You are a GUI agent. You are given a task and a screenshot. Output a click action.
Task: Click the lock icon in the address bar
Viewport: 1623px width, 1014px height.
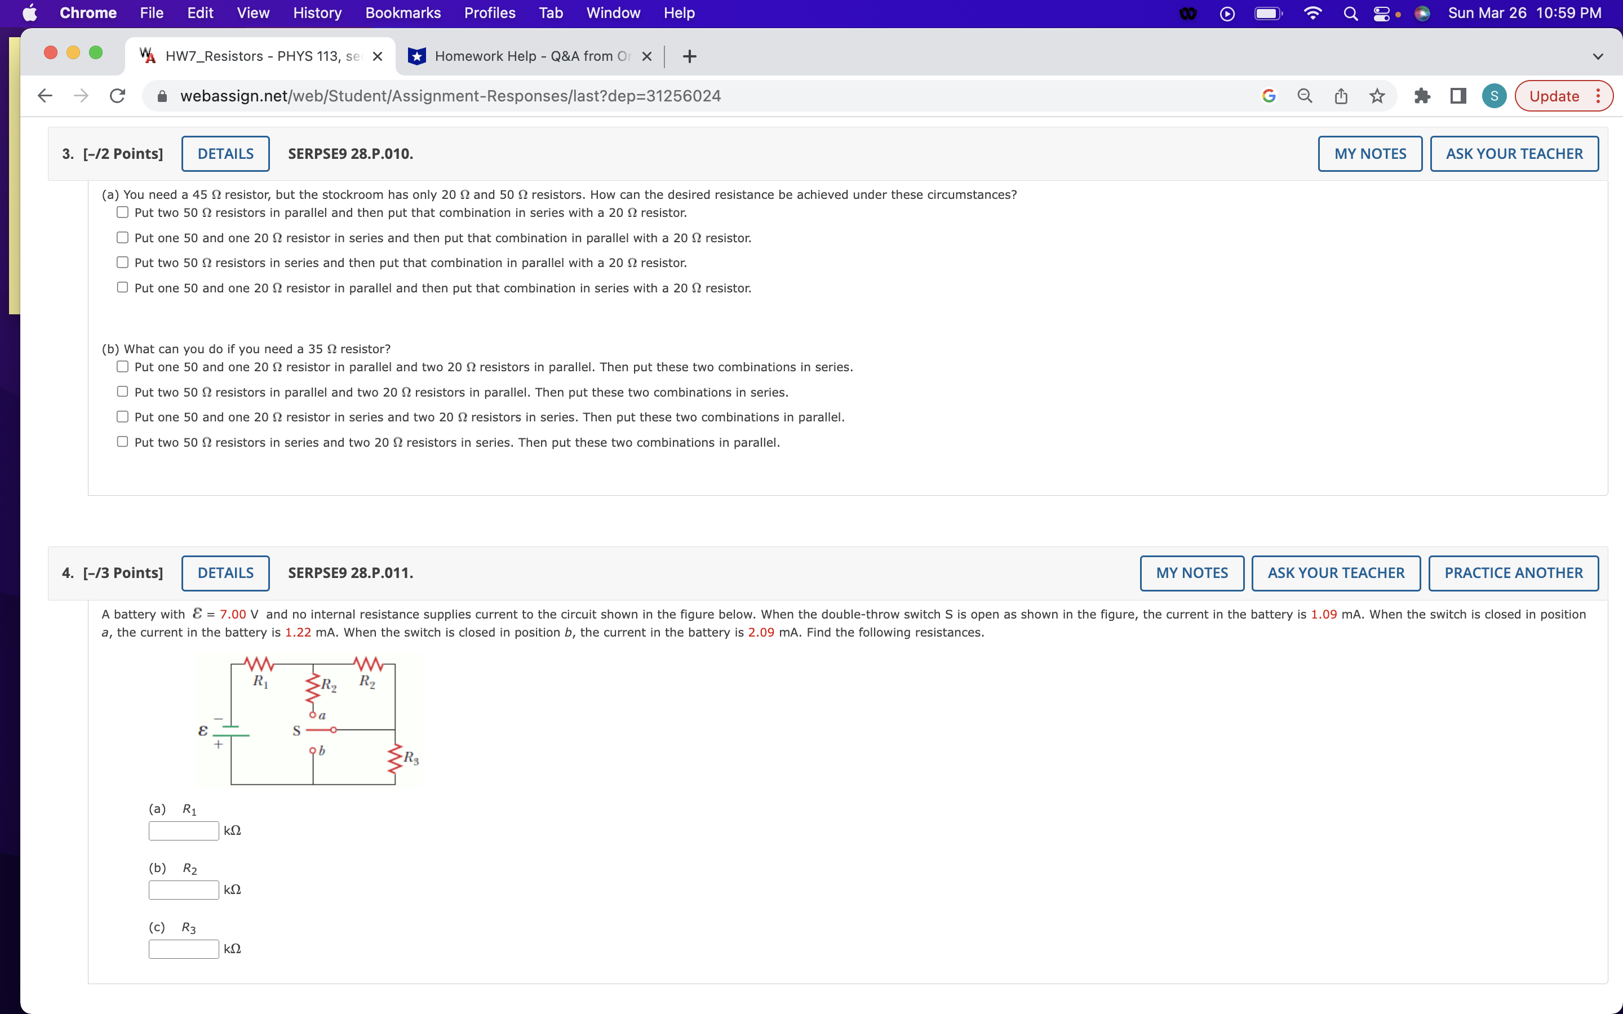tap(161, 96)
